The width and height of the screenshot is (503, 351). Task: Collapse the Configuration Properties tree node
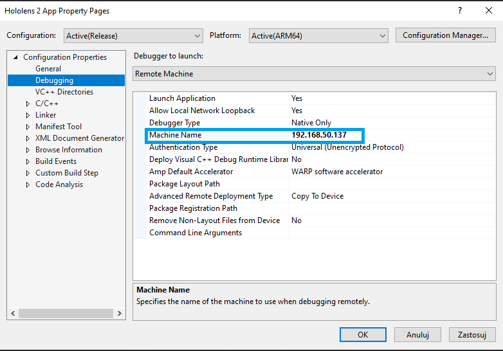[x=15, y=57]
